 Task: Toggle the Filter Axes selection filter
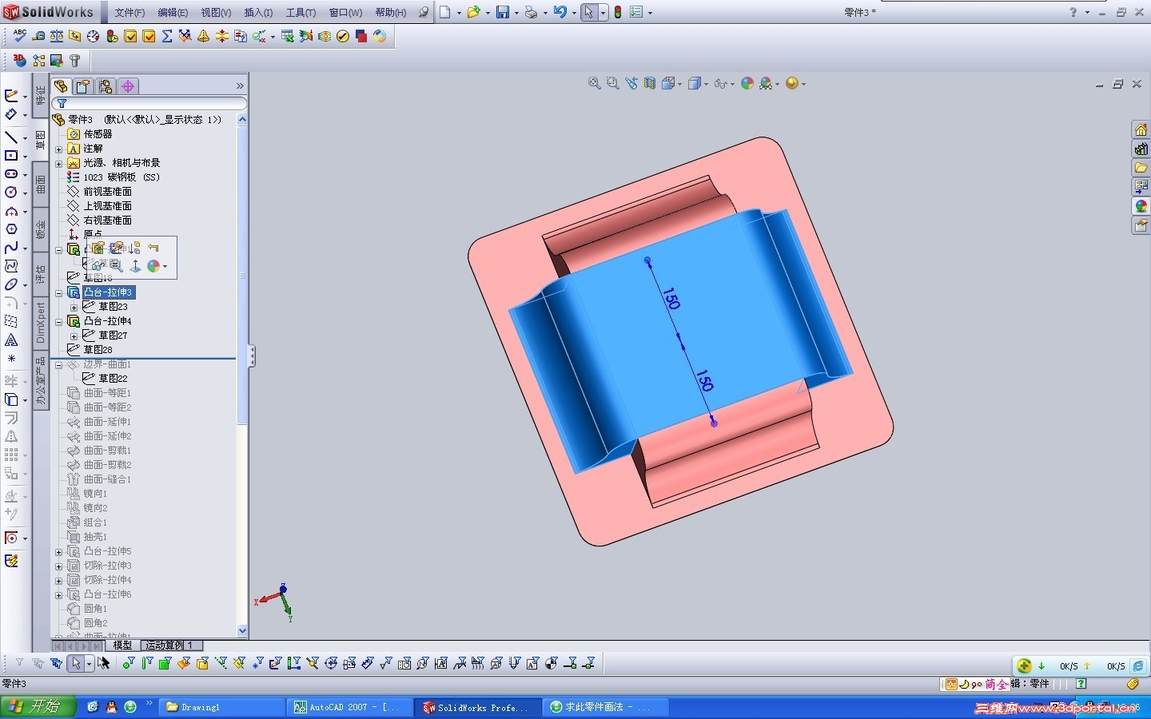pyautogui.click(x=221, y=663)
